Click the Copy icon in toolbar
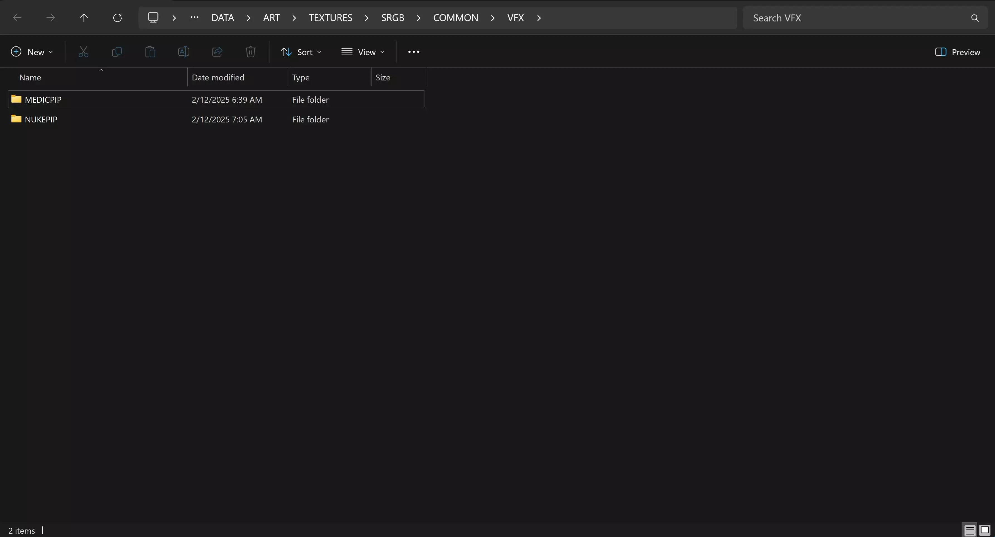The width and height of the screenshot is (995, 537). pyautogui.click(x=117, y=52)
